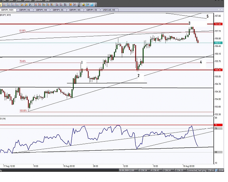The height and width of the screenshot is (182, 228).
Task: Click the 156.10 price scale value
Action: tap(218, 54)
